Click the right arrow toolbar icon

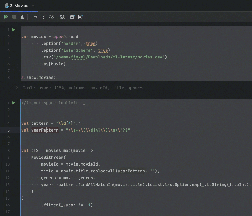(x=35, y=17)
